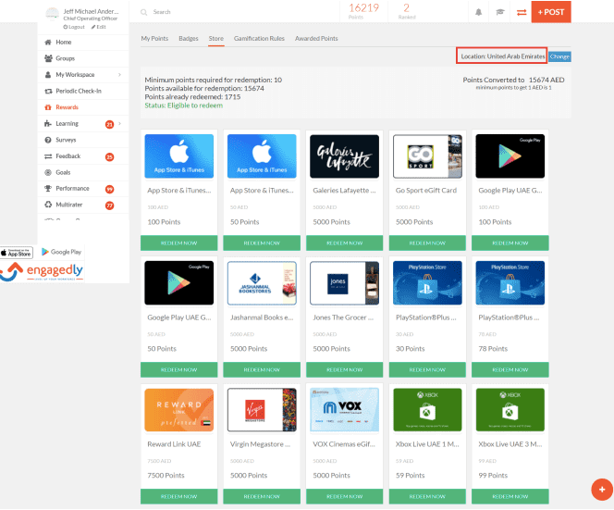The width and height of the screenshot is (614, 510).
Task: Click the + POST button
Action: [551, 12]
